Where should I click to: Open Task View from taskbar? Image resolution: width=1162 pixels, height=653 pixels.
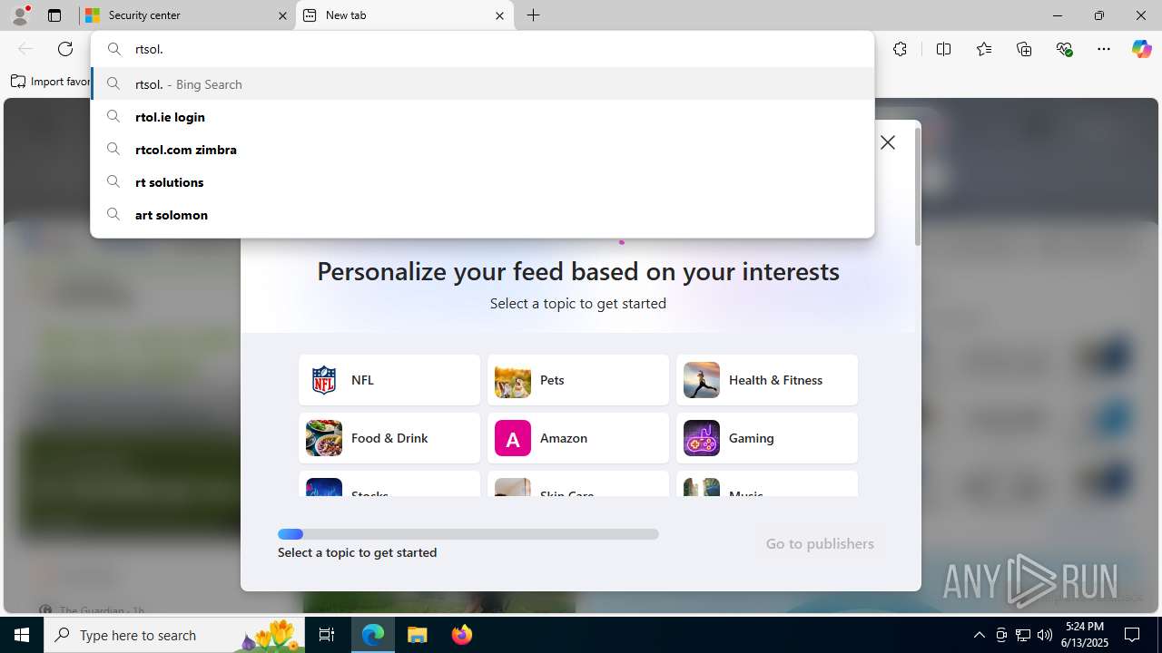point(327,635)
